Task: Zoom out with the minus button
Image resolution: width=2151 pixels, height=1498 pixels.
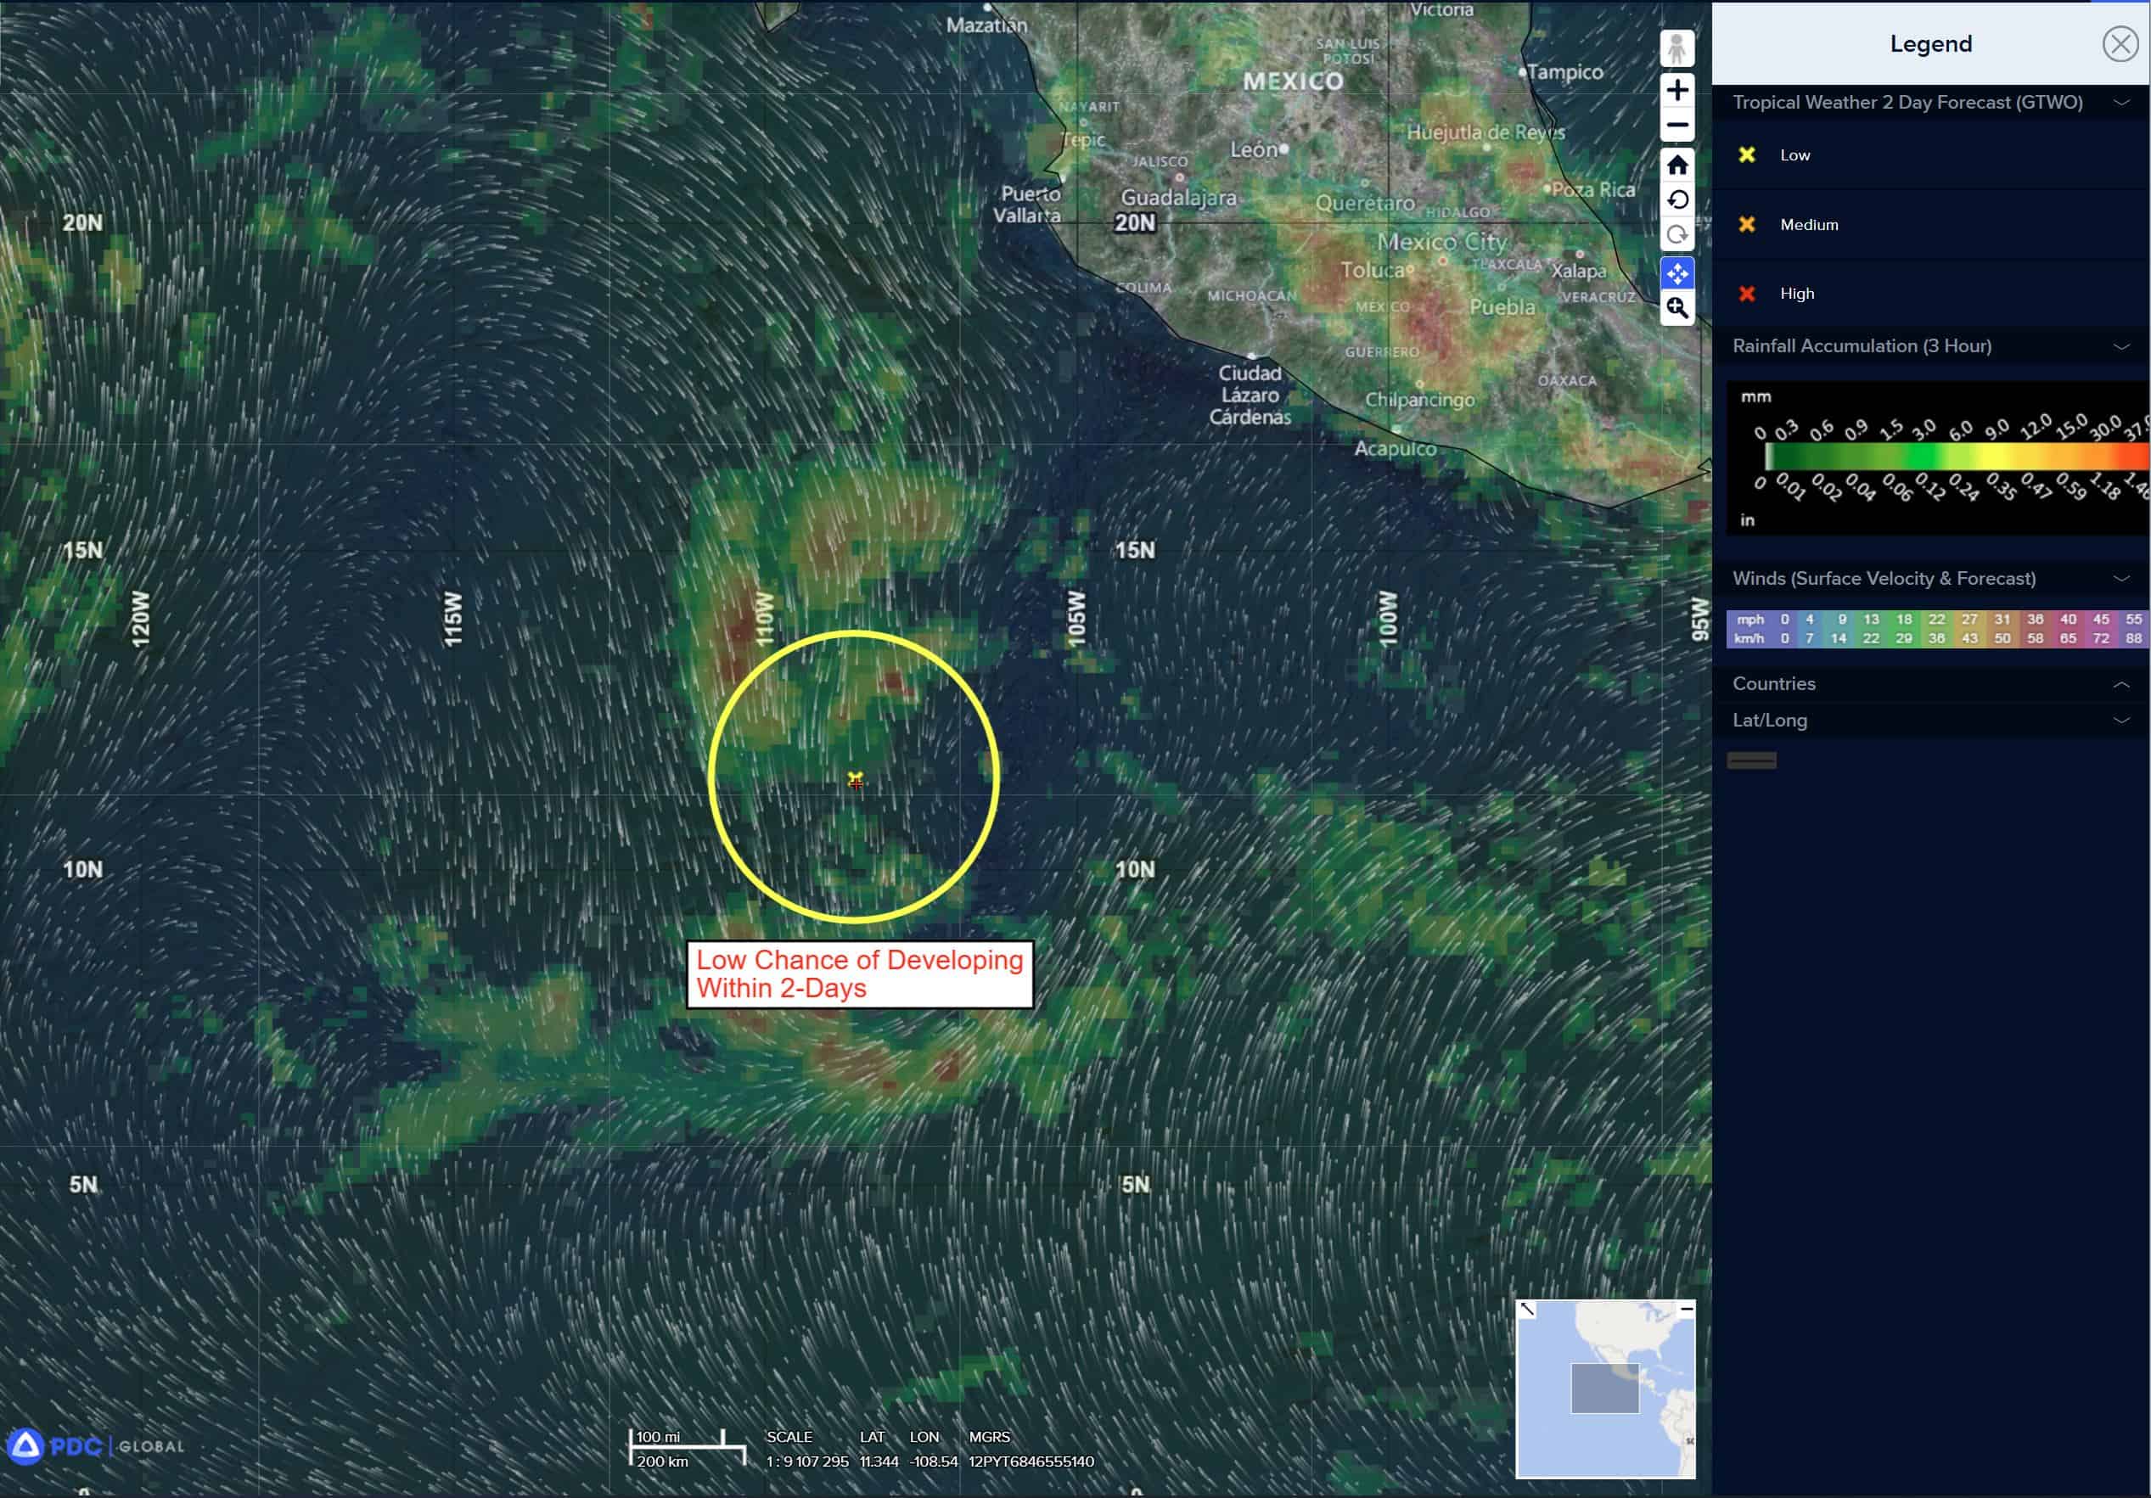Action: (x=1677, y=126)
